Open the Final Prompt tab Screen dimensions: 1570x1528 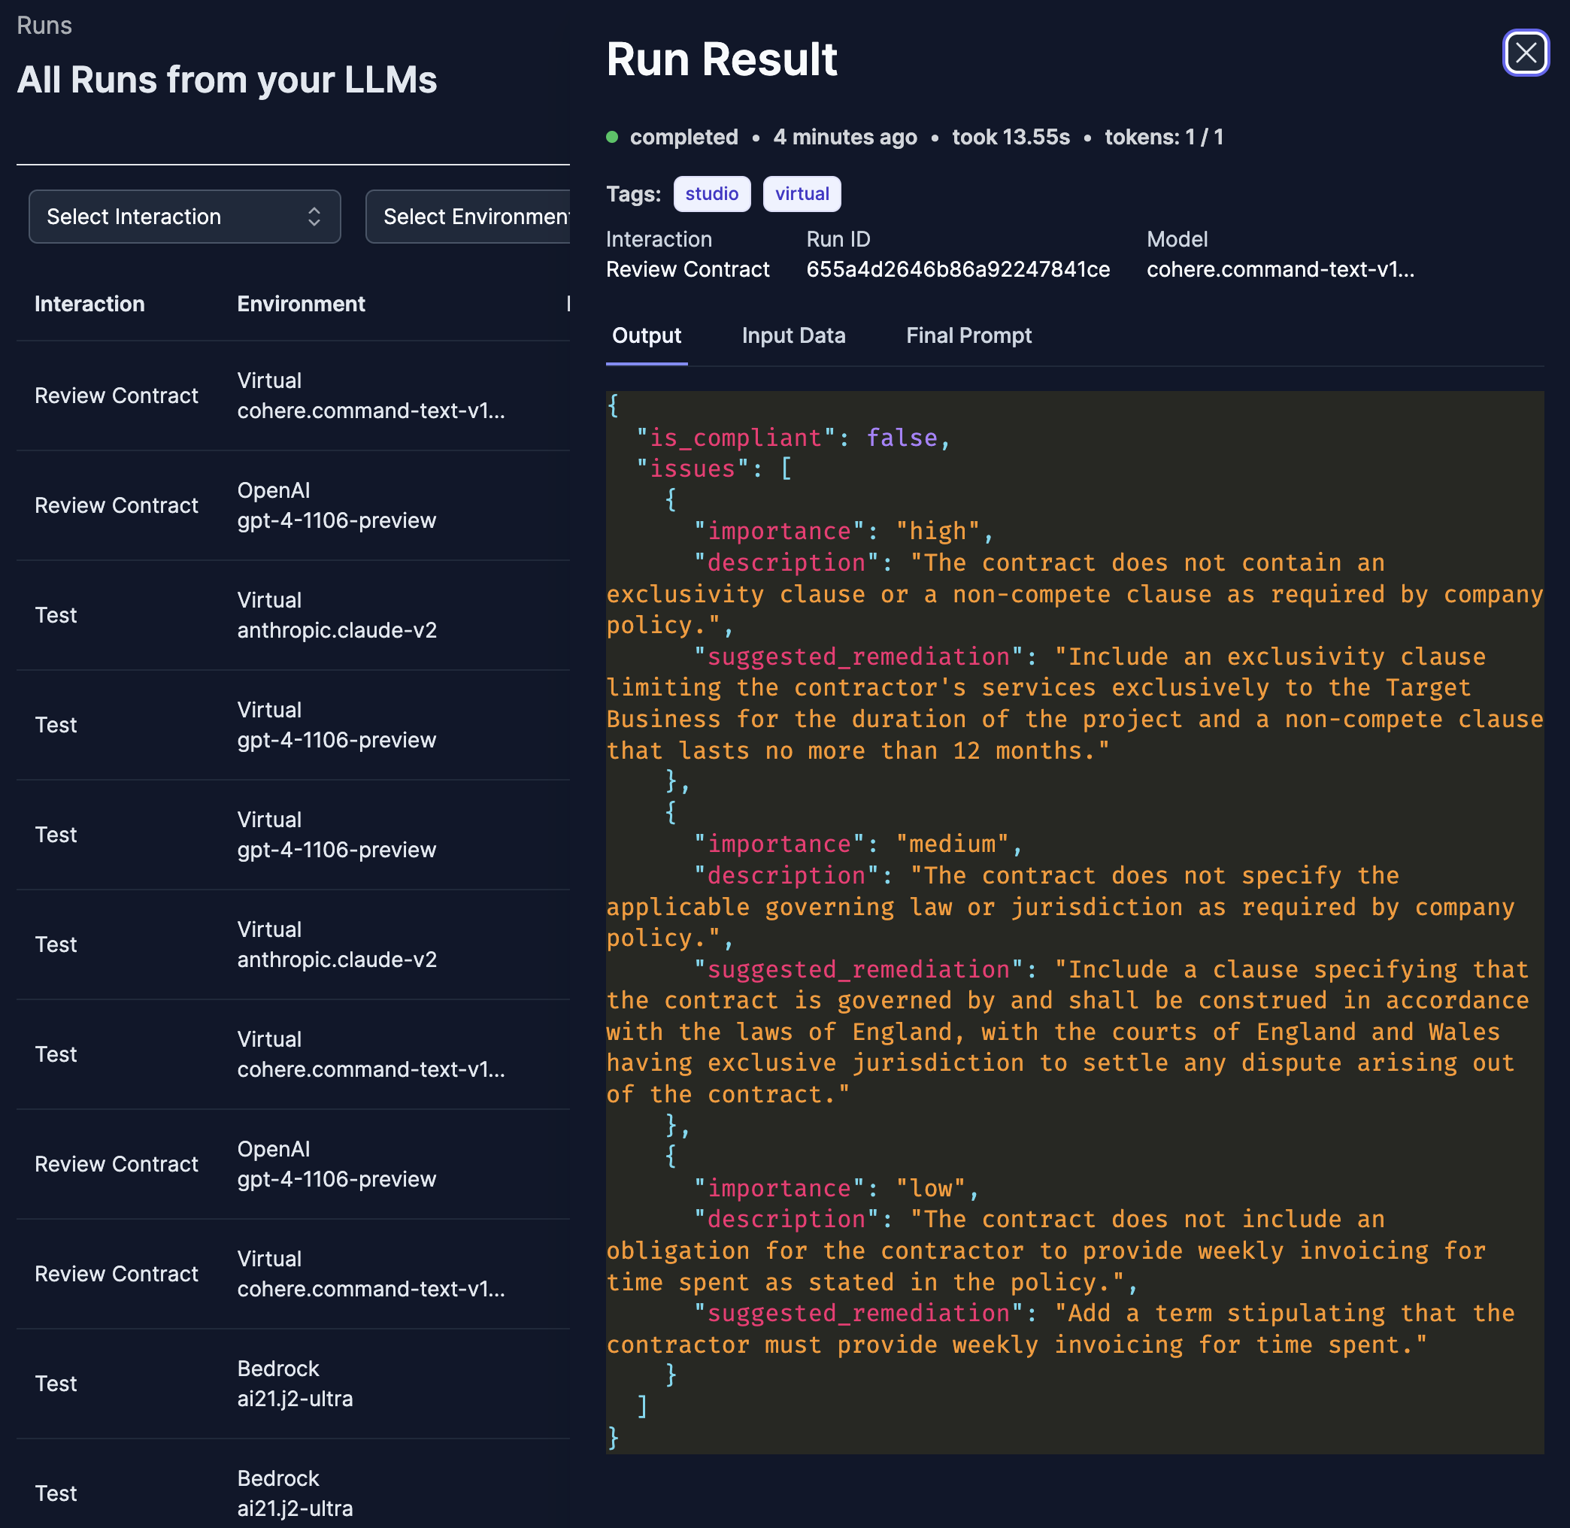pyautogui.click(x=968, y=335)
